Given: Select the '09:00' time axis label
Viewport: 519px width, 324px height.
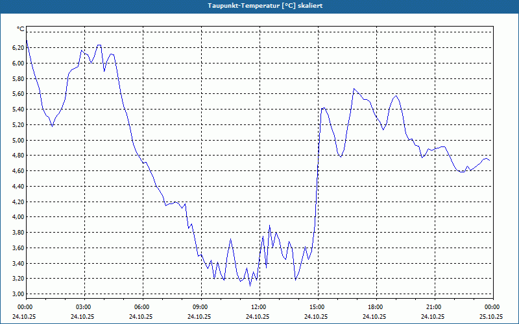Looking at the screenshot, I should pyautogui.click(x=201, y=307).
